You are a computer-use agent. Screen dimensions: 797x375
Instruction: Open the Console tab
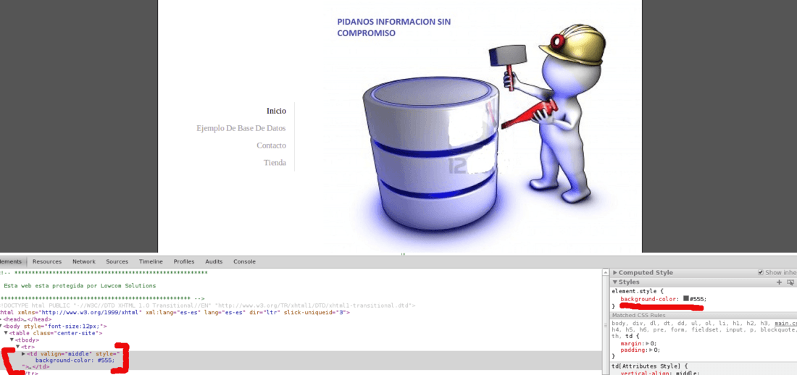click(x=244, y=261)
